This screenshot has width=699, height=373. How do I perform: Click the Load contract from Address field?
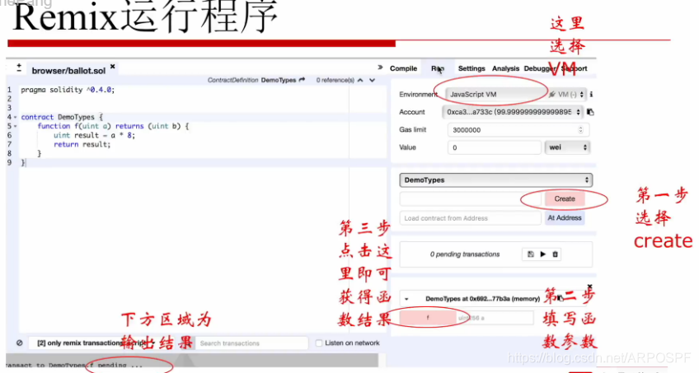(470, 218)
